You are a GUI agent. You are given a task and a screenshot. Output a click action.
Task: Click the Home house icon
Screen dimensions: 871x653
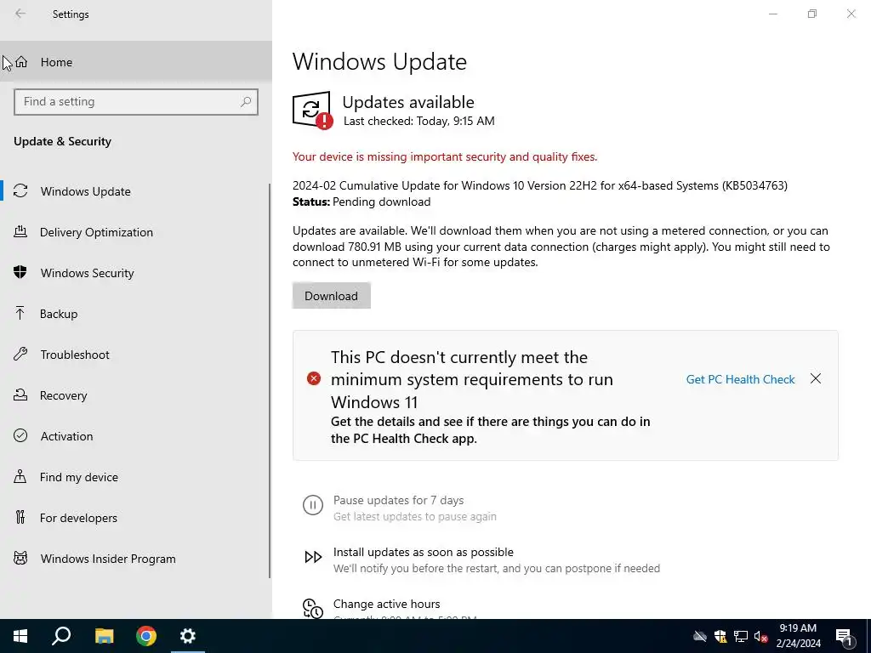21,61
